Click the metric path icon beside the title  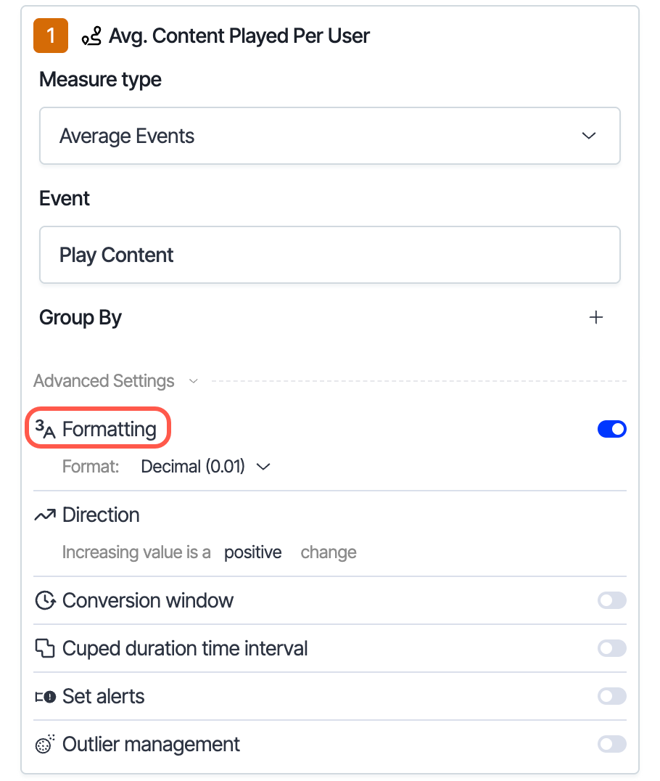(90, 35)
